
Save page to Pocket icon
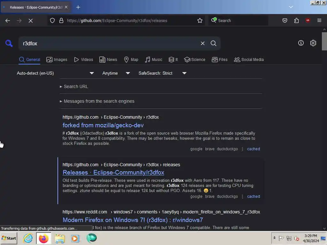pos(285,20)
